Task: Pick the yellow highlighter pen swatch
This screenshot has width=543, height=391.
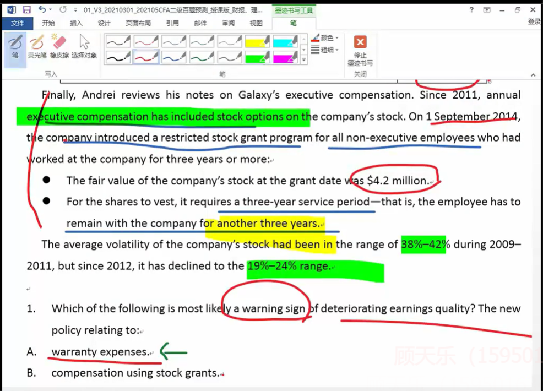Action: tap(257, 41)
